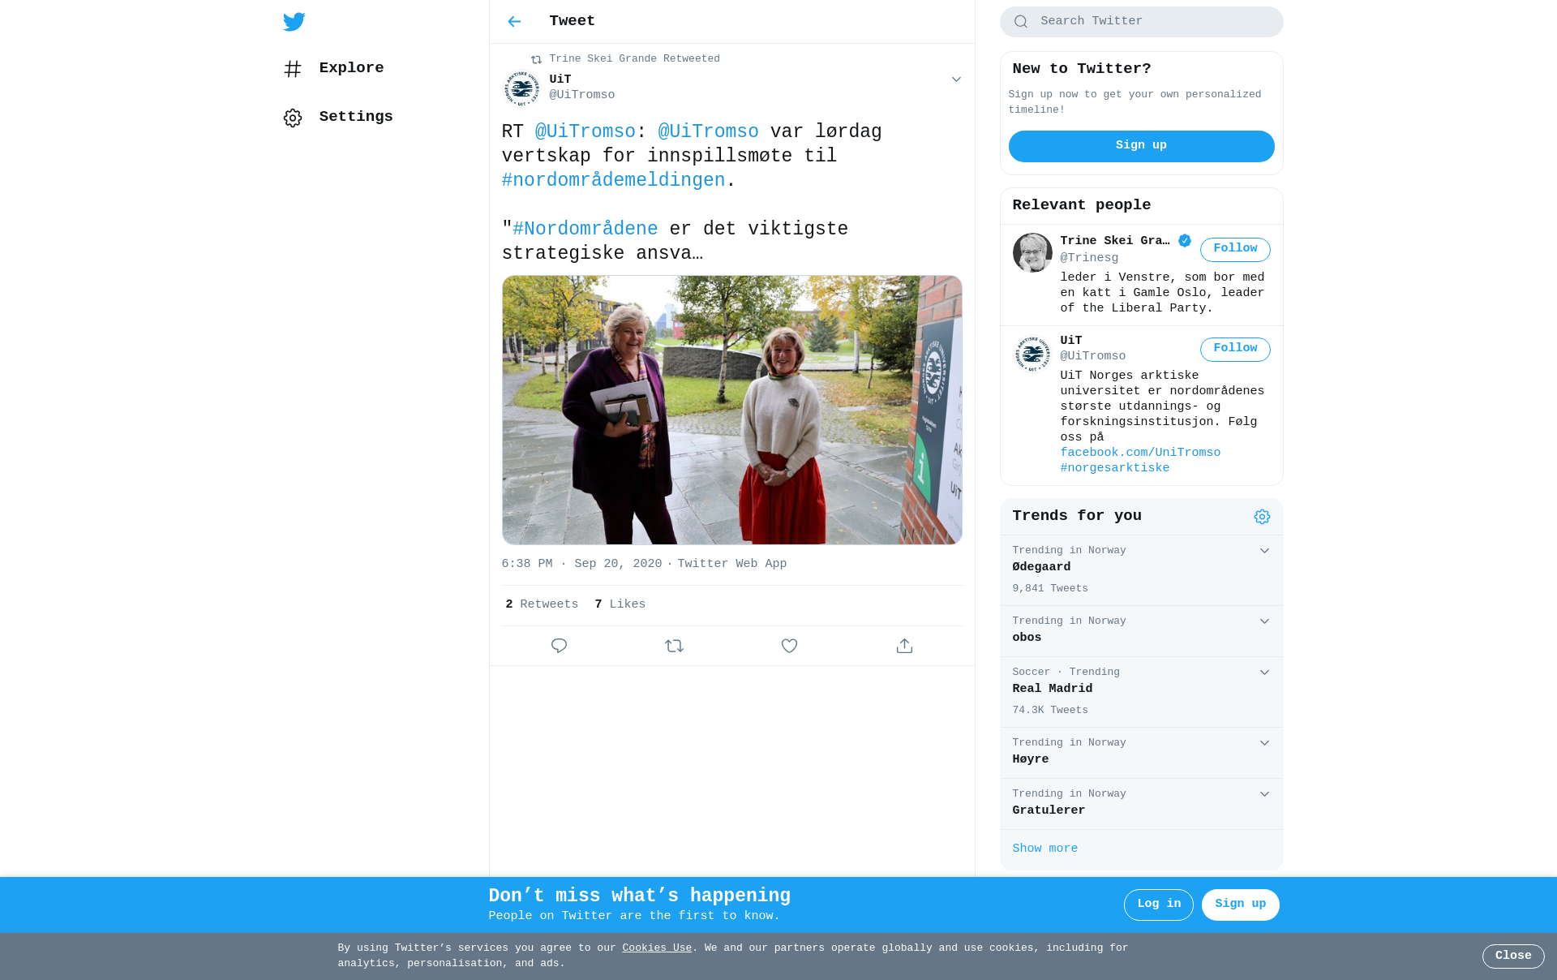Open the facebook.com/UniTromso link

point(1140,453)
